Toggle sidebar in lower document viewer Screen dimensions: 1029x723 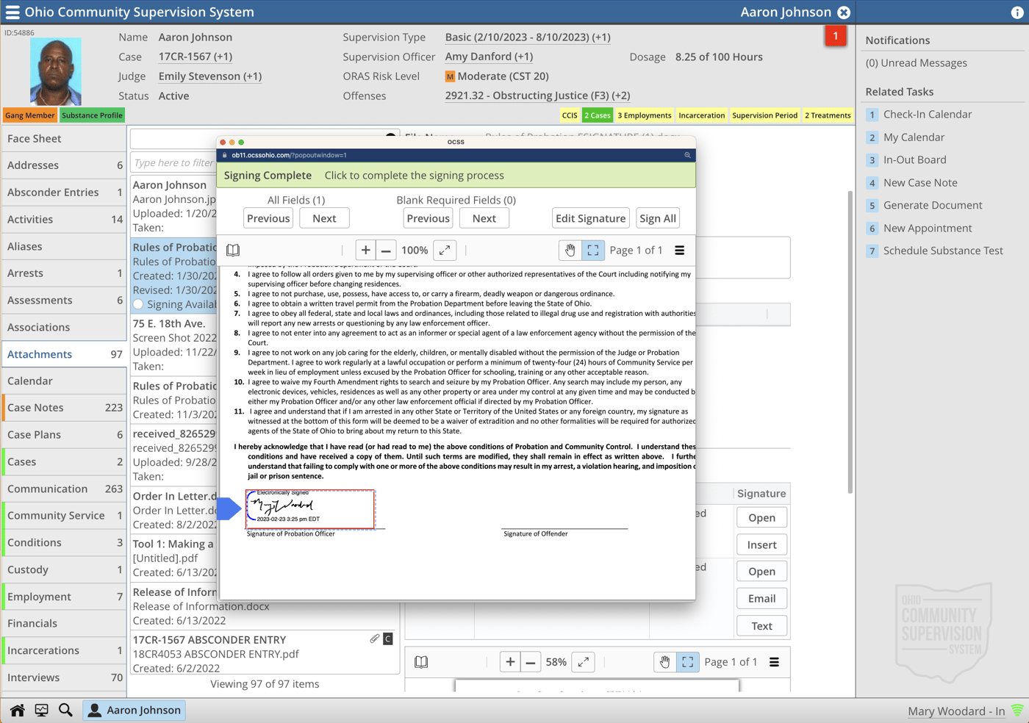tap(421, 662)
